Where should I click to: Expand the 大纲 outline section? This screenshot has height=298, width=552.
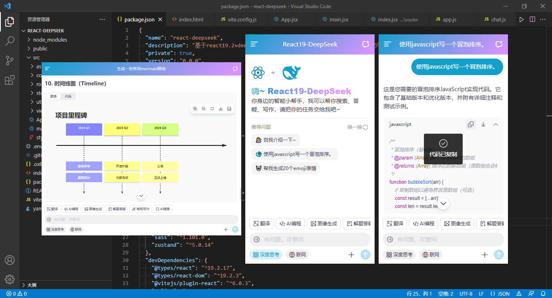[x=32, y=285]
